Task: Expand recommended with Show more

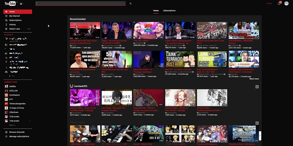Action: coord(254,79)
